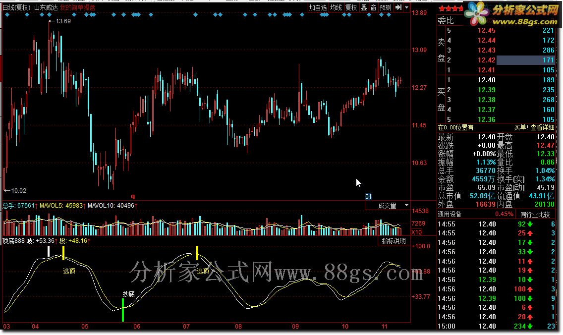
Task: Toggle the 窗 multi-window option
Action: pyautogui.click(x=373, y=7)
